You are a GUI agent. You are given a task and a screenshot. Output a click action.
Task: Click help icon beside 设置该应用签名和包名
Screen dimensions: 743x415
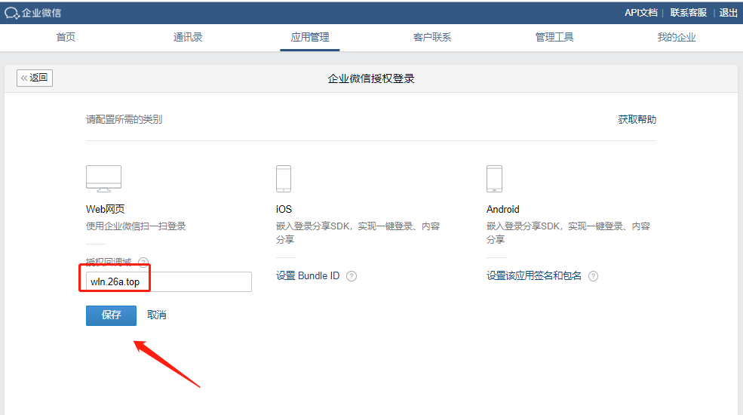click(x=593, y=276)
